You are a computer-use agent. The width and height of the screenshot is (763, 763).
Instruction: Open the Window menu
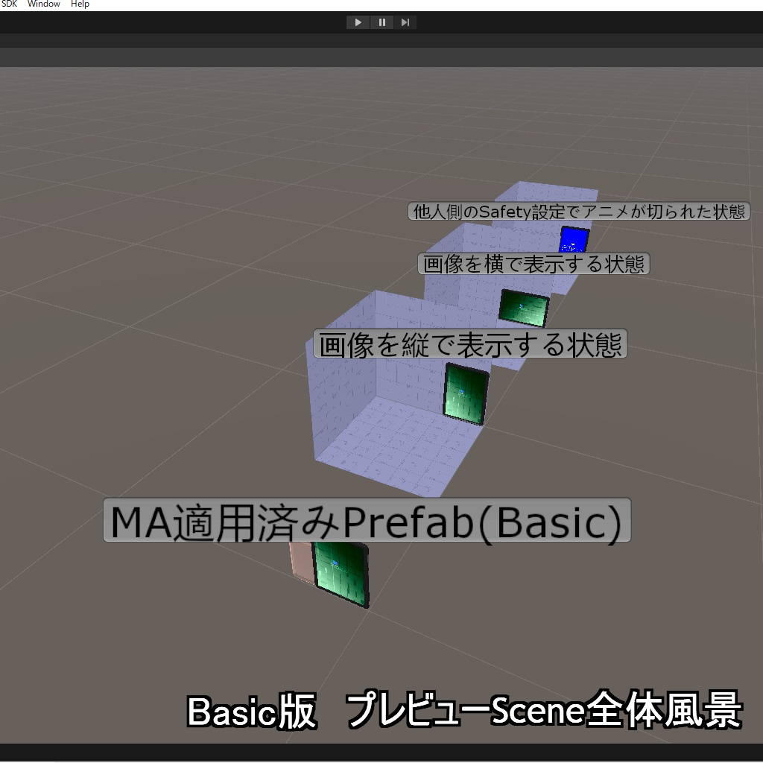(42, 4)
